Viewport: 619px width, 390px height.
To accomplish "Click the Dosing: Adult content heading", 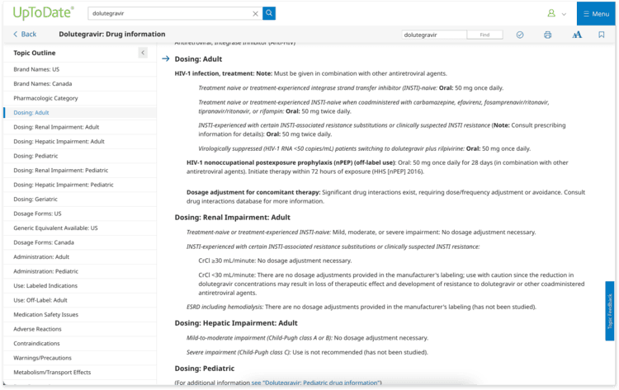I will (198, 59).
